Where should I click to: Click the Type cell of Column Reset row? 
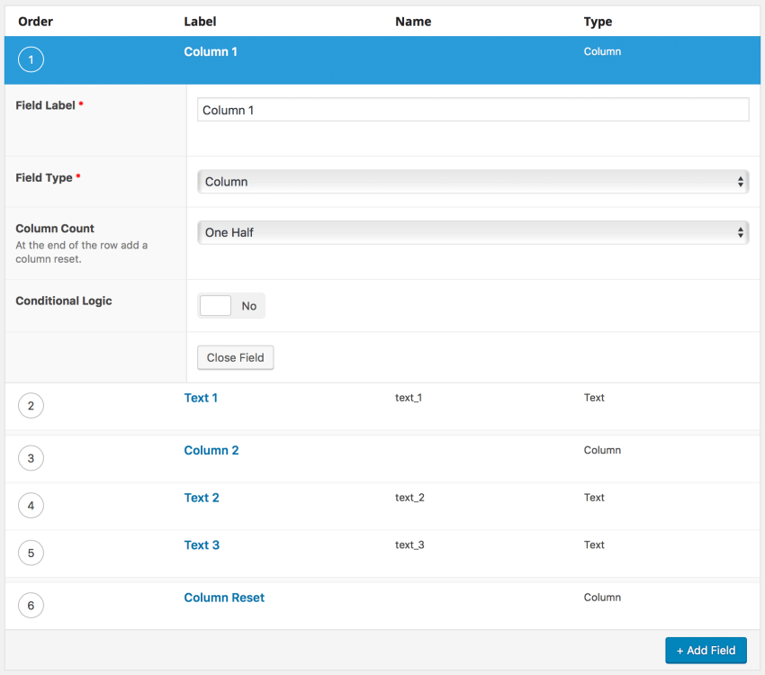click(602, 597)
